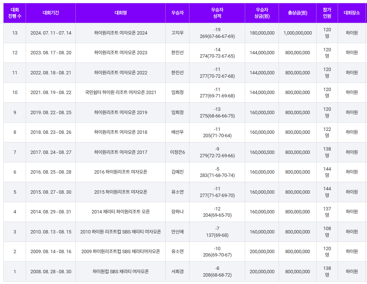Viewport: 367px width, 284px height.
Task: Click the 대회명 column header
Action: [121, 13]
